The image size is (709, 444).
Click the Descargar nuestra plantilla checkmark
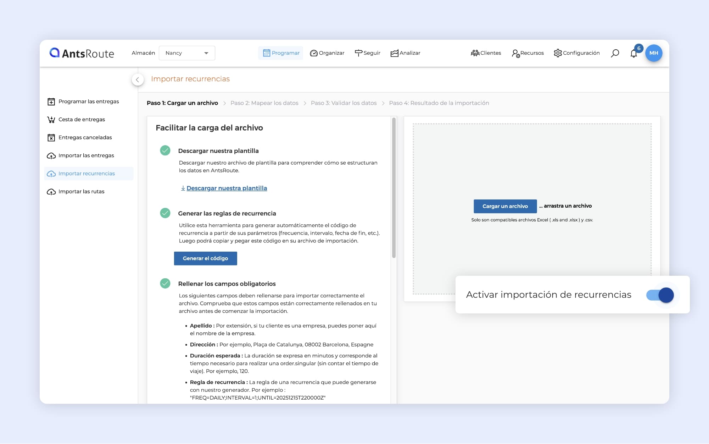(165, 150)
